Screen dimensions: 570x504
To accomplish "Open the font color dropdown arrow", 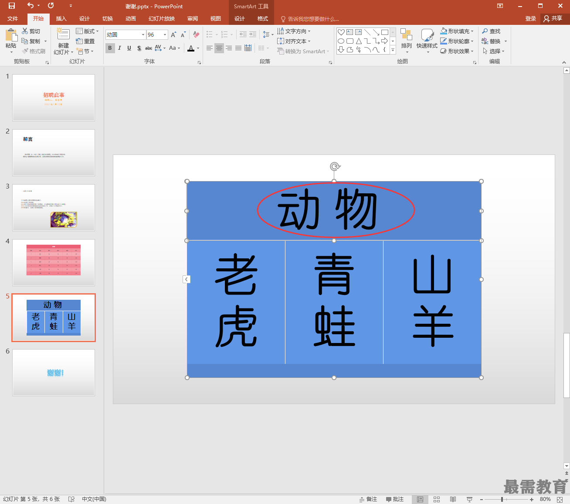I will click(x=198, y=48).
